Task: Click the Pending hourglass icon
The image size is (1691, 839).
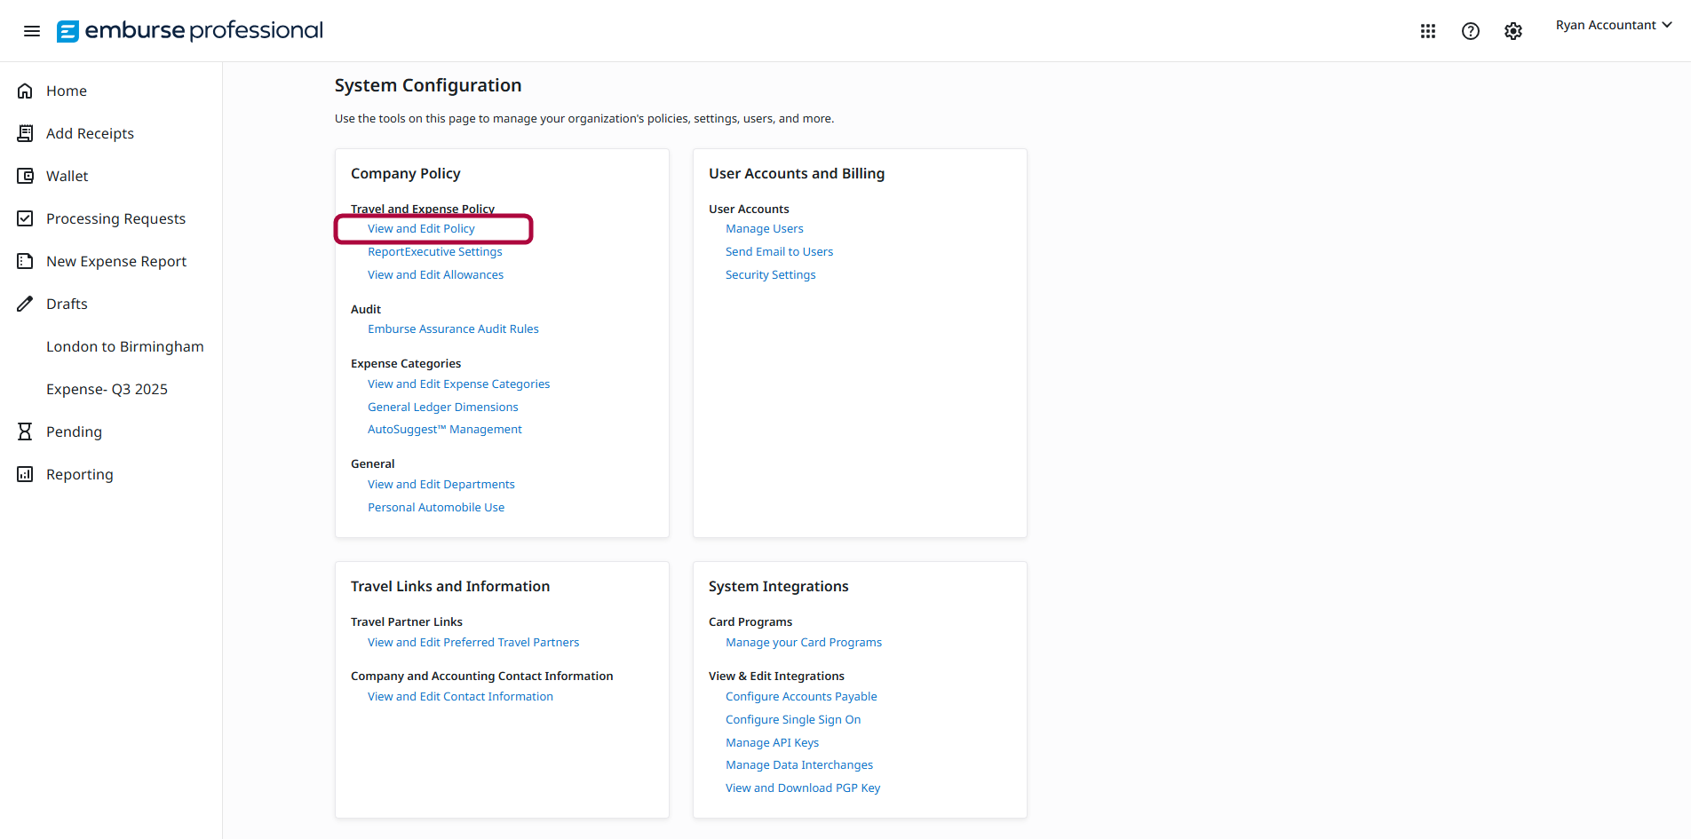Action: click(x=26, y=431)
